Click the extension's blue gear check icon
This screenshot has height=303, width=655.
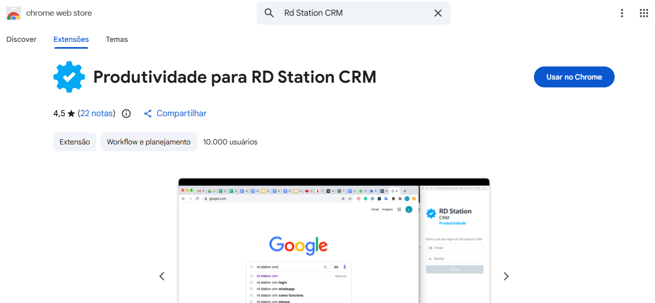[x=69, y=77]
